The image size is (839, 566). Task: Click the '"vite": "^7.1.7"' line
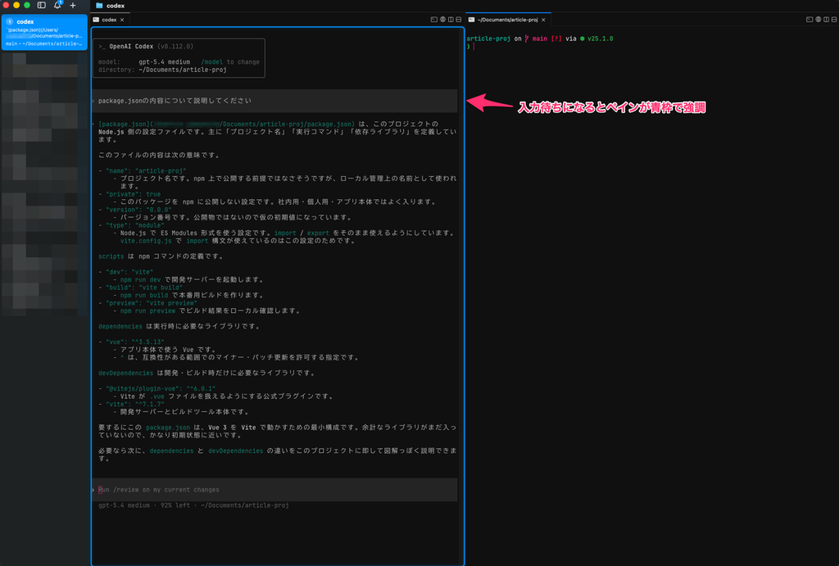tap(135, 404)
